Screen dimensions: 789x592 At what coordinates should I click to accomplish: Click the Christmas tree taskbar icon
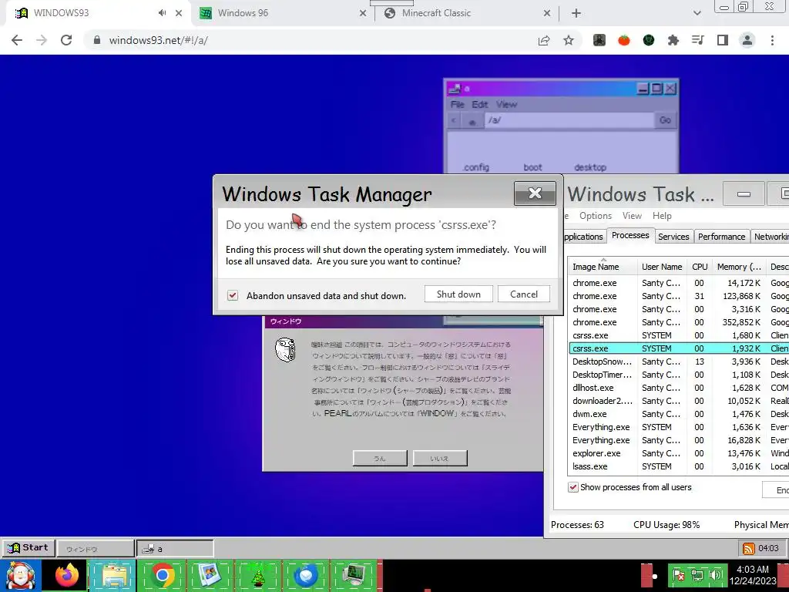point(257,576)
